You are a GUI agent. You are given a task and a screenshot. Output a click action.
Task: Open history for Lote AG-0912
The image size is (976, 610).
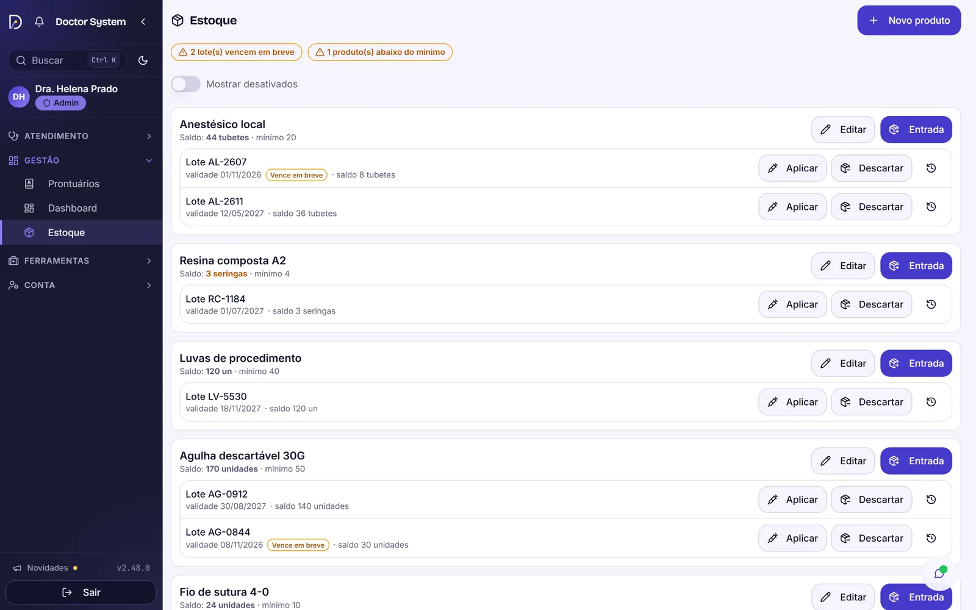click(x=931, y=500)
